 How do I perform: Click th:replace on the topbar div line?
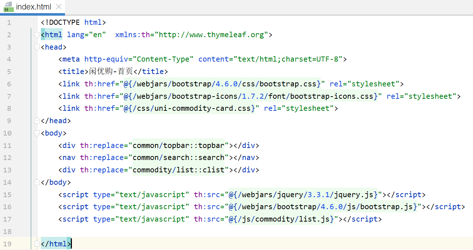(x=102, y=145)
